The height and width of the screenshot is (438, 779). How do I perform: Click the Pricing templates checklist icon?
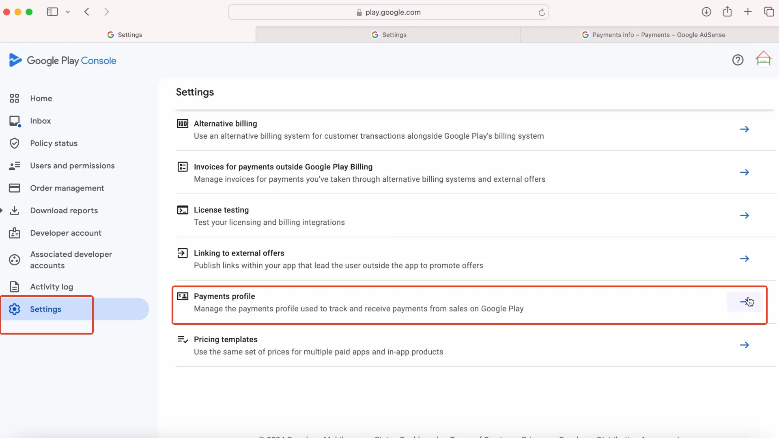tap(183, 339)
